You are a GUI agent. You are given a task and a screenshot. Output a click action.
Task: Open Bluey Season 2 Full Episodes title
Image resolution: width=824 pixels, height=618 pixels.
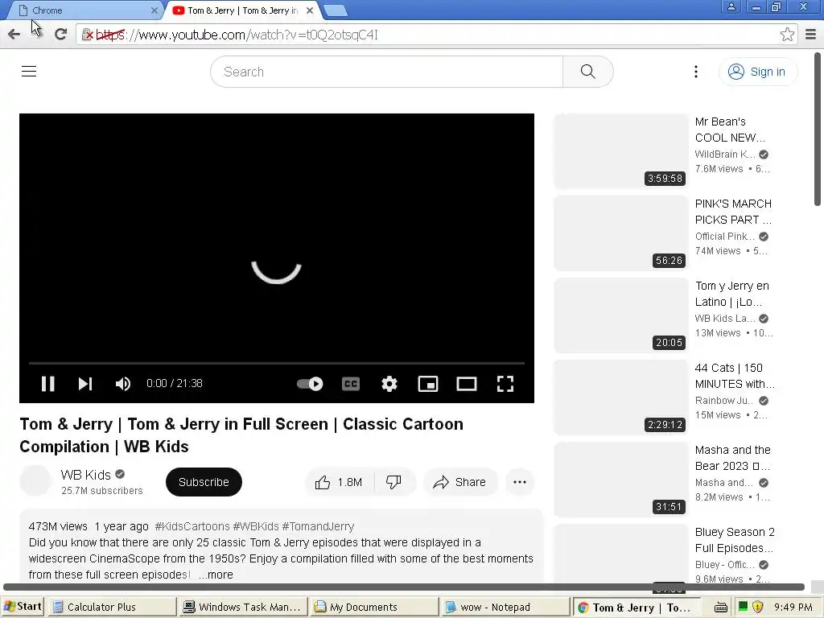tap(735, 540)
